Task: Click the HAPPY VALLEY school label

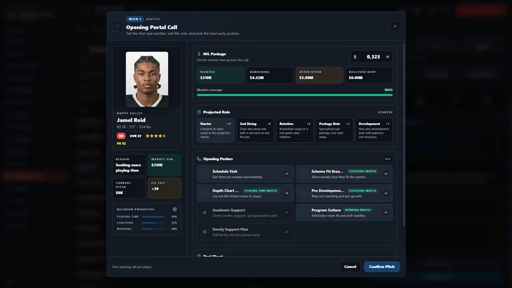Action: click(x=130, y=113)
